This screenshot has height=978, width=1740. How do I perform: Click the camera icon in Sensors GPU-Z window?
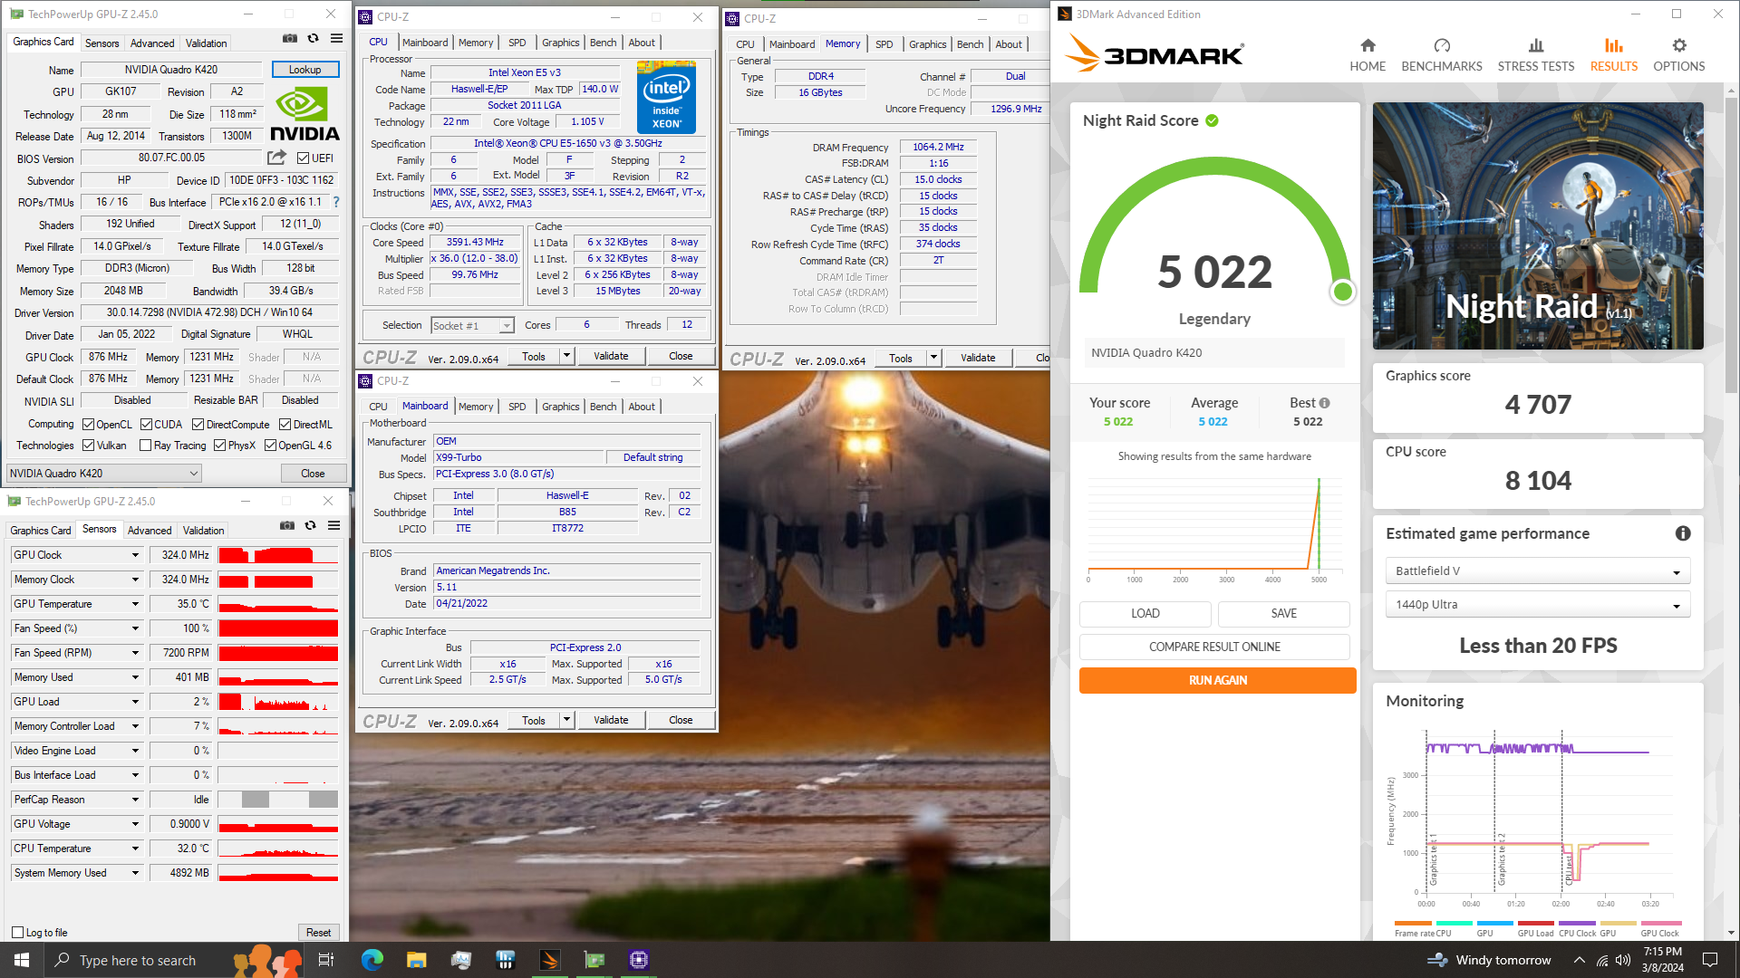tap(287, 525)
